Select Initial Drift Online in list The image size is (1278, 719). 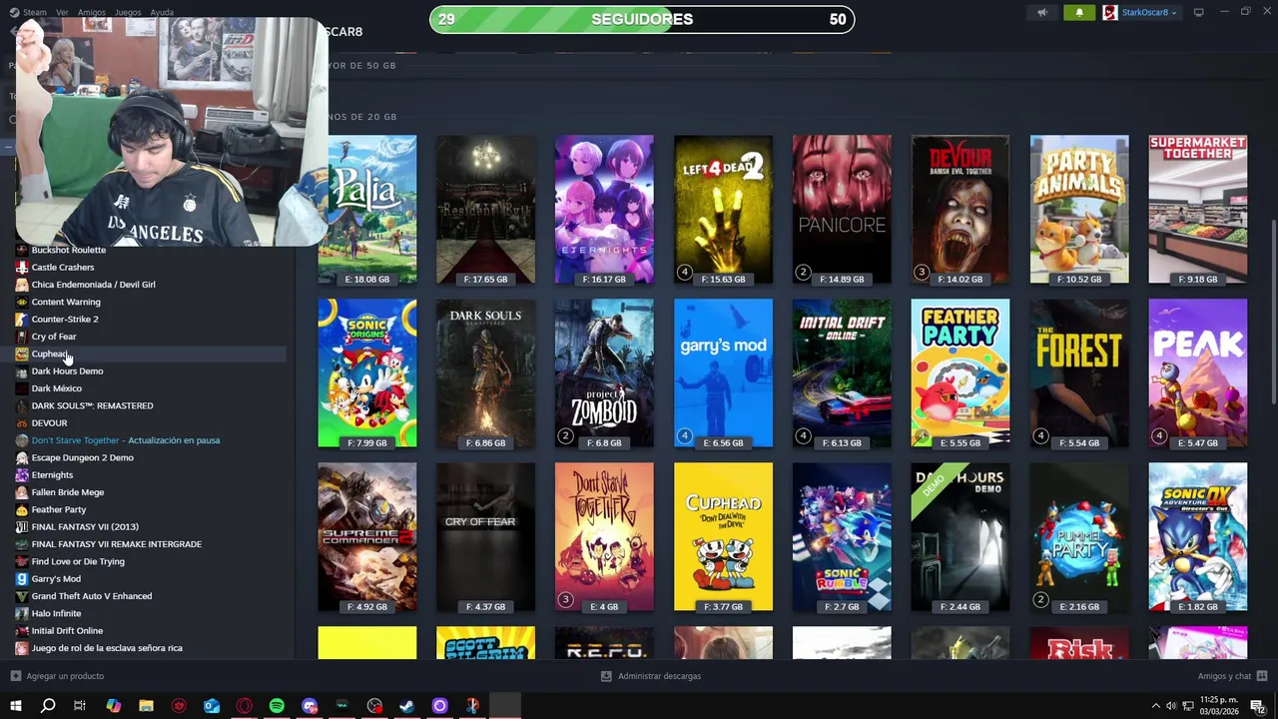click(x=67, y=630)
